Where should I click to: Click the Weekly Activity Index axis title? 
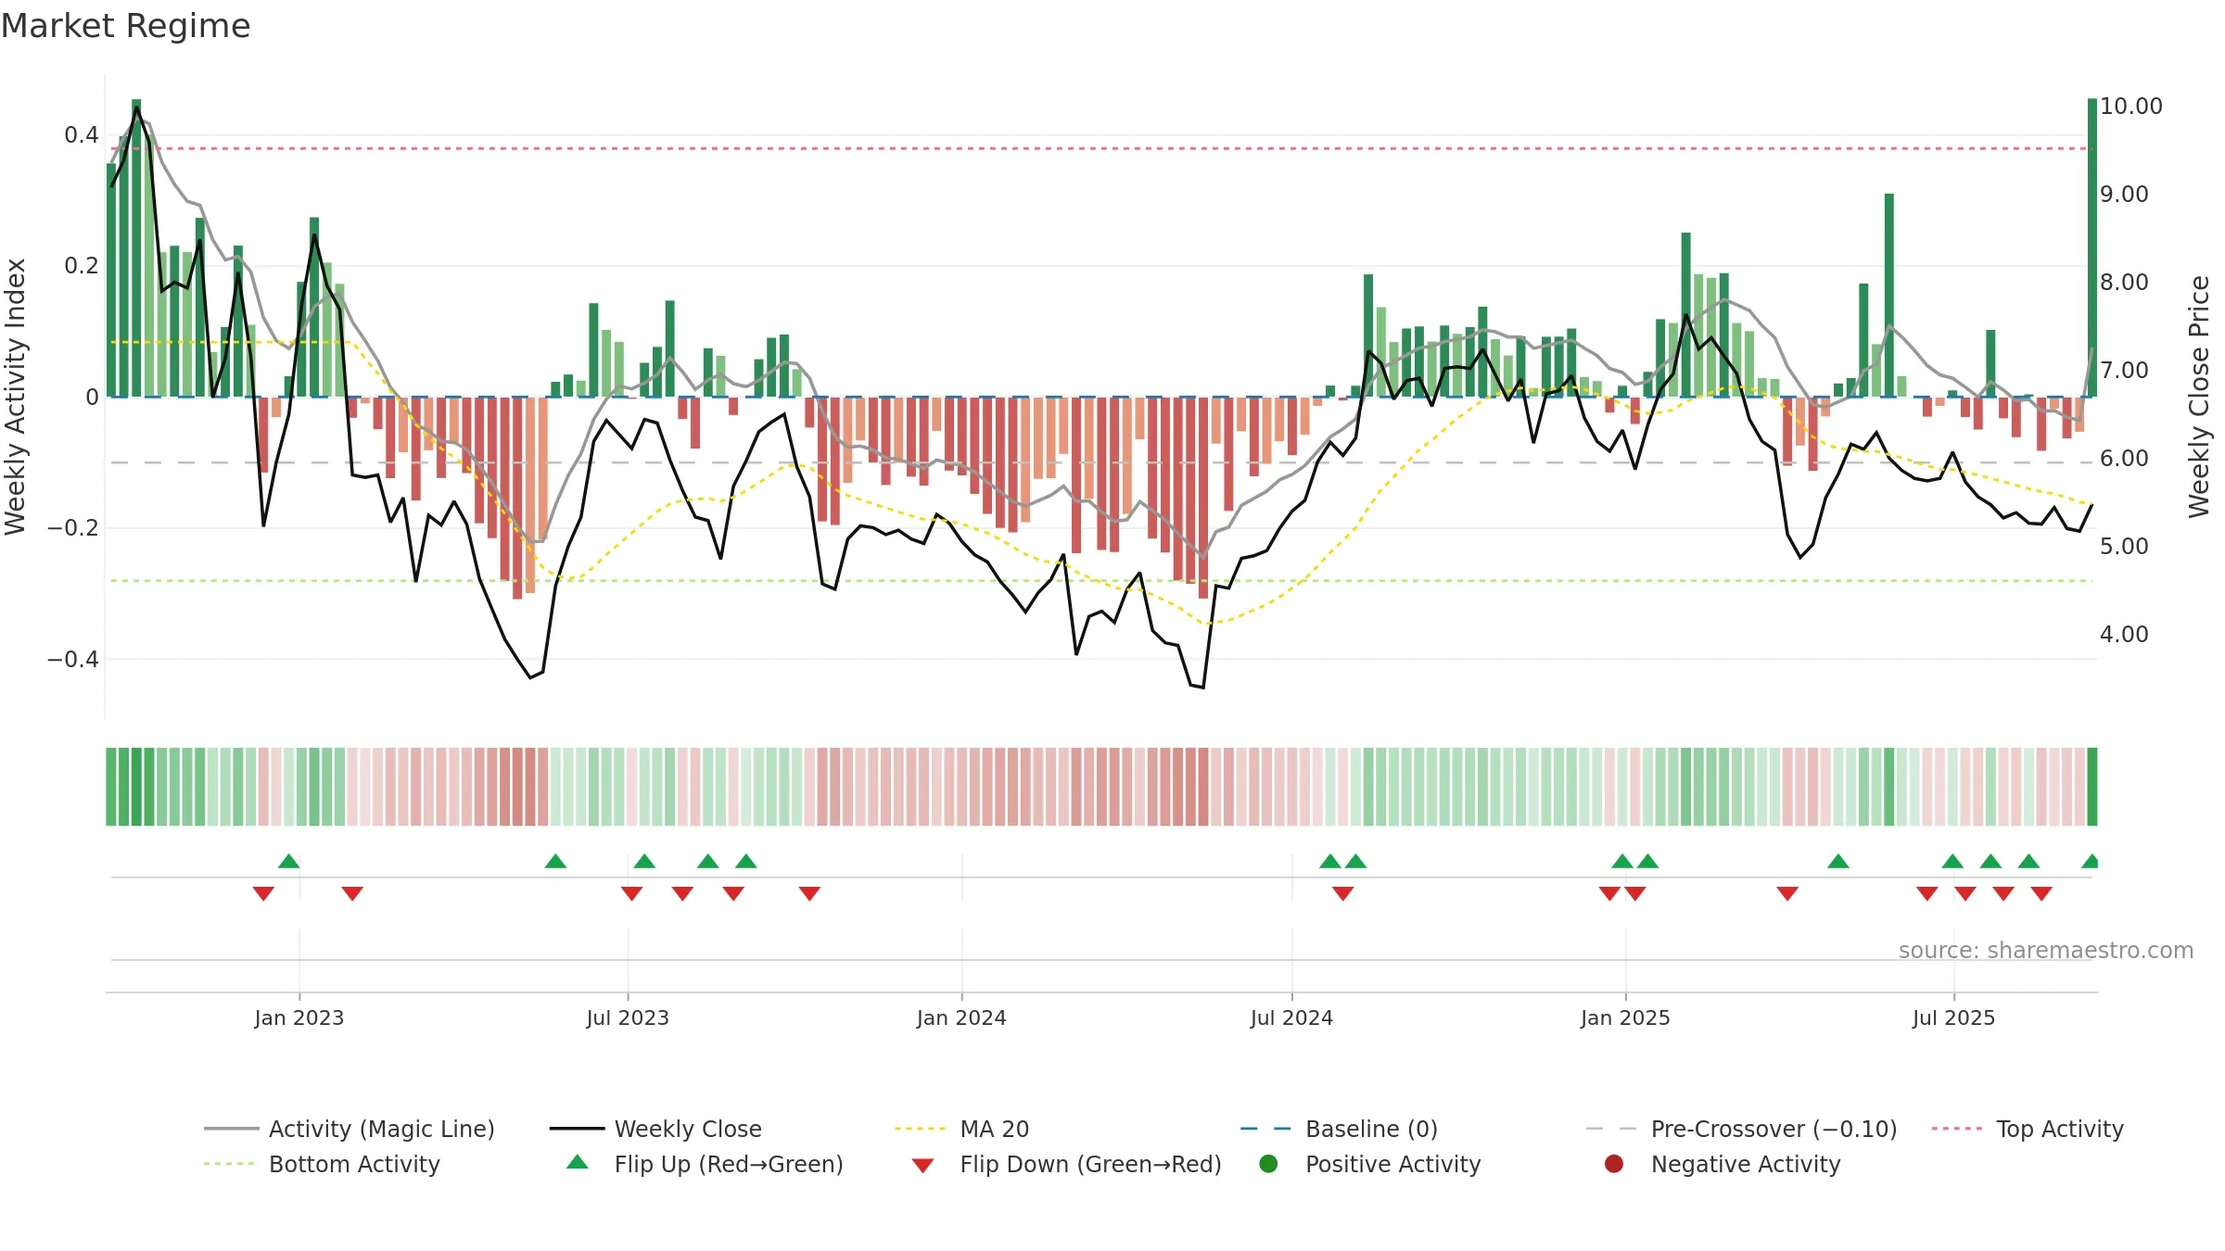[x=15, y=397]
